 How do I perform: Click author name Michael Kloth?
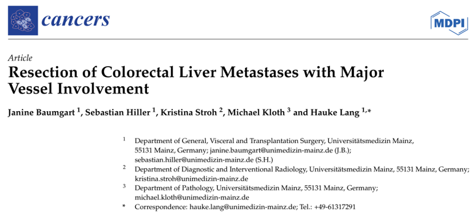(x=256, y=112)
